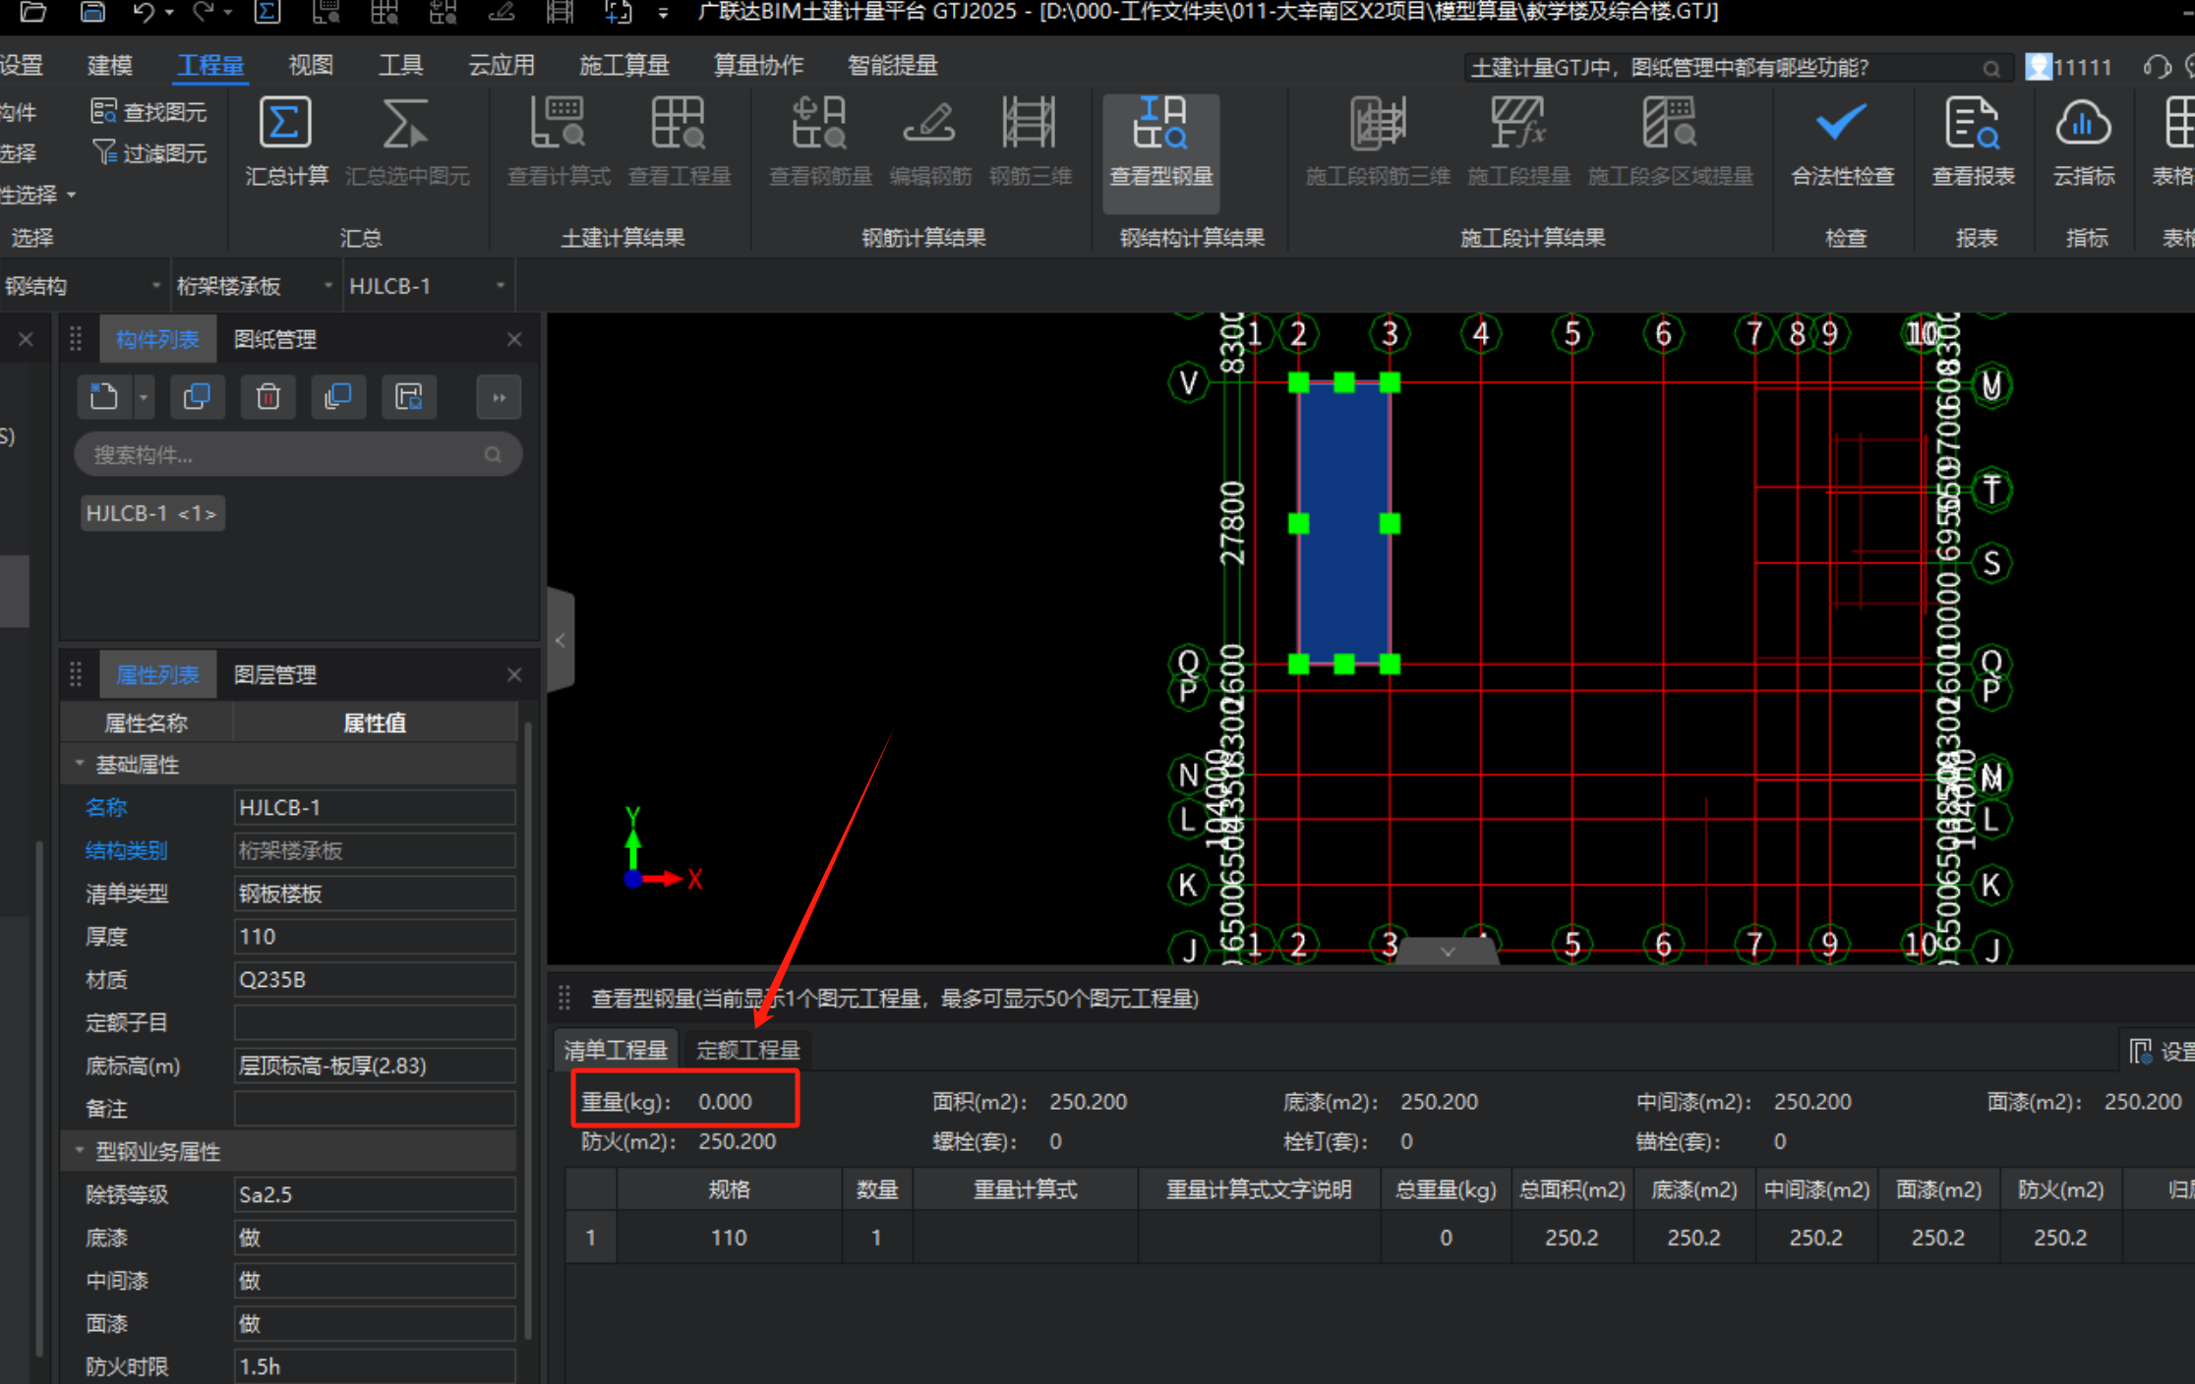Run 合法性检查 validity check
Screen dimensions: 2195x1384
[x=1842, y=143]
